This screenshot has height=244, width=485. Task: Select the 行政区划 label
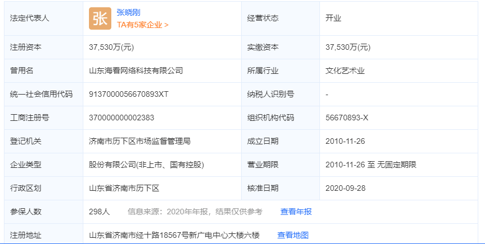26,188
